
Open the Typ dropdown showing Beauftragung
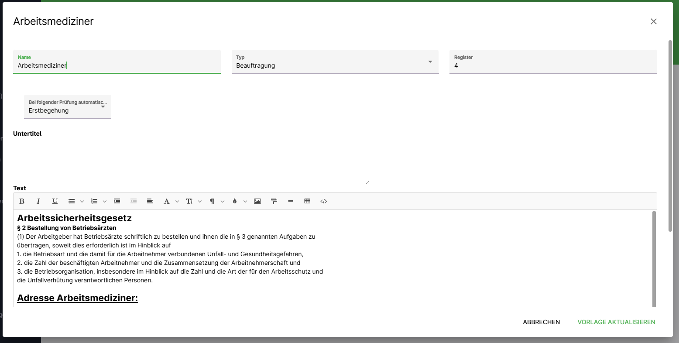pyautogui.click(x=335, y=62)
